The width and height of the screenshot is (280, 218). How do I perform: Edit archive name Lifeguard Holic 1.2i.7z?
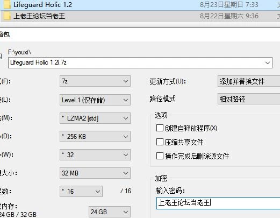(140, 62)
